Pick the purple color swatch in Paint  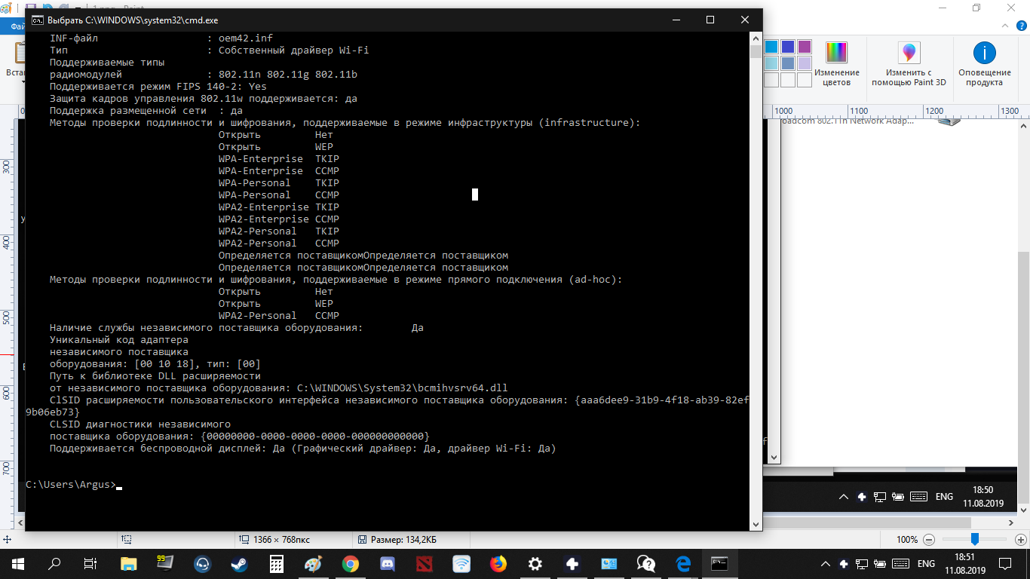805,47
